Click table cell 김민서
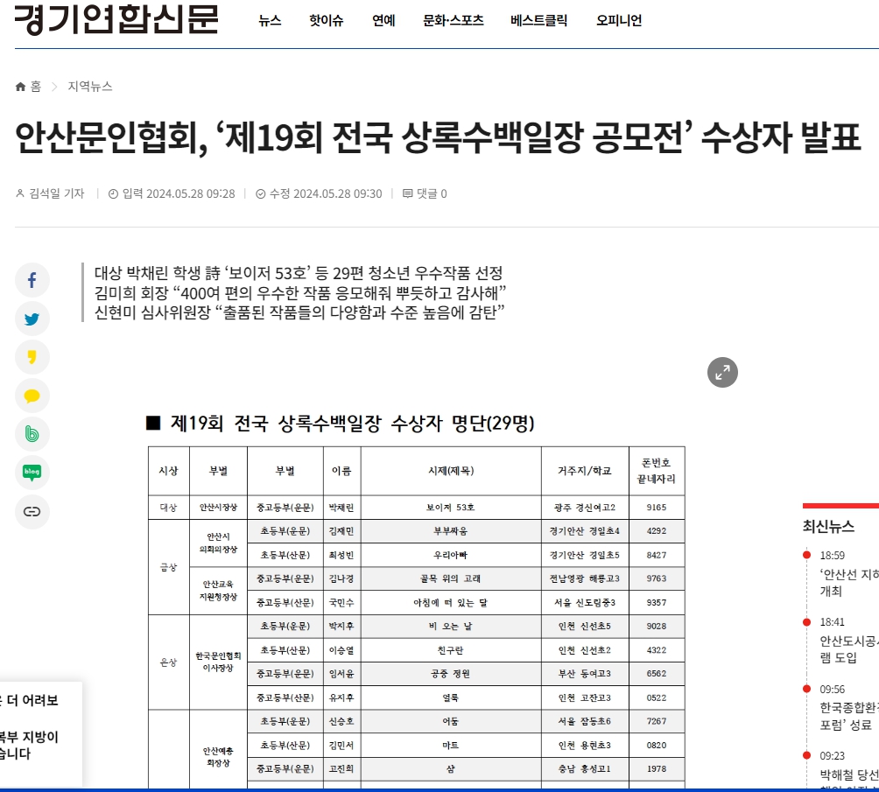This screenshot has height=792, width=879. point(341,746)
